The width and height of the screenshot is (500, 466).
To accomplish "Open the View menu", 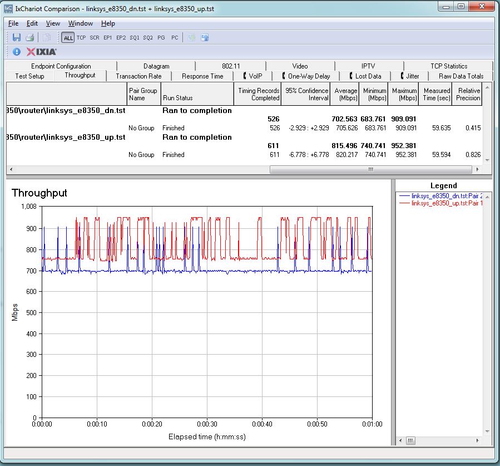I will (53, 23).
